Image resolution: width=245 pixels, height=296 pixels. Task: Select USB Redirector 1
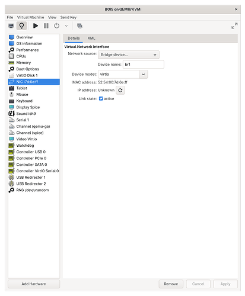[x=34, y=177]
